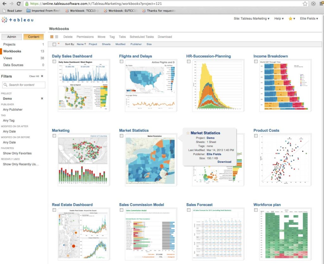Select the Flights and Delays checkbox

coord(121,61)
